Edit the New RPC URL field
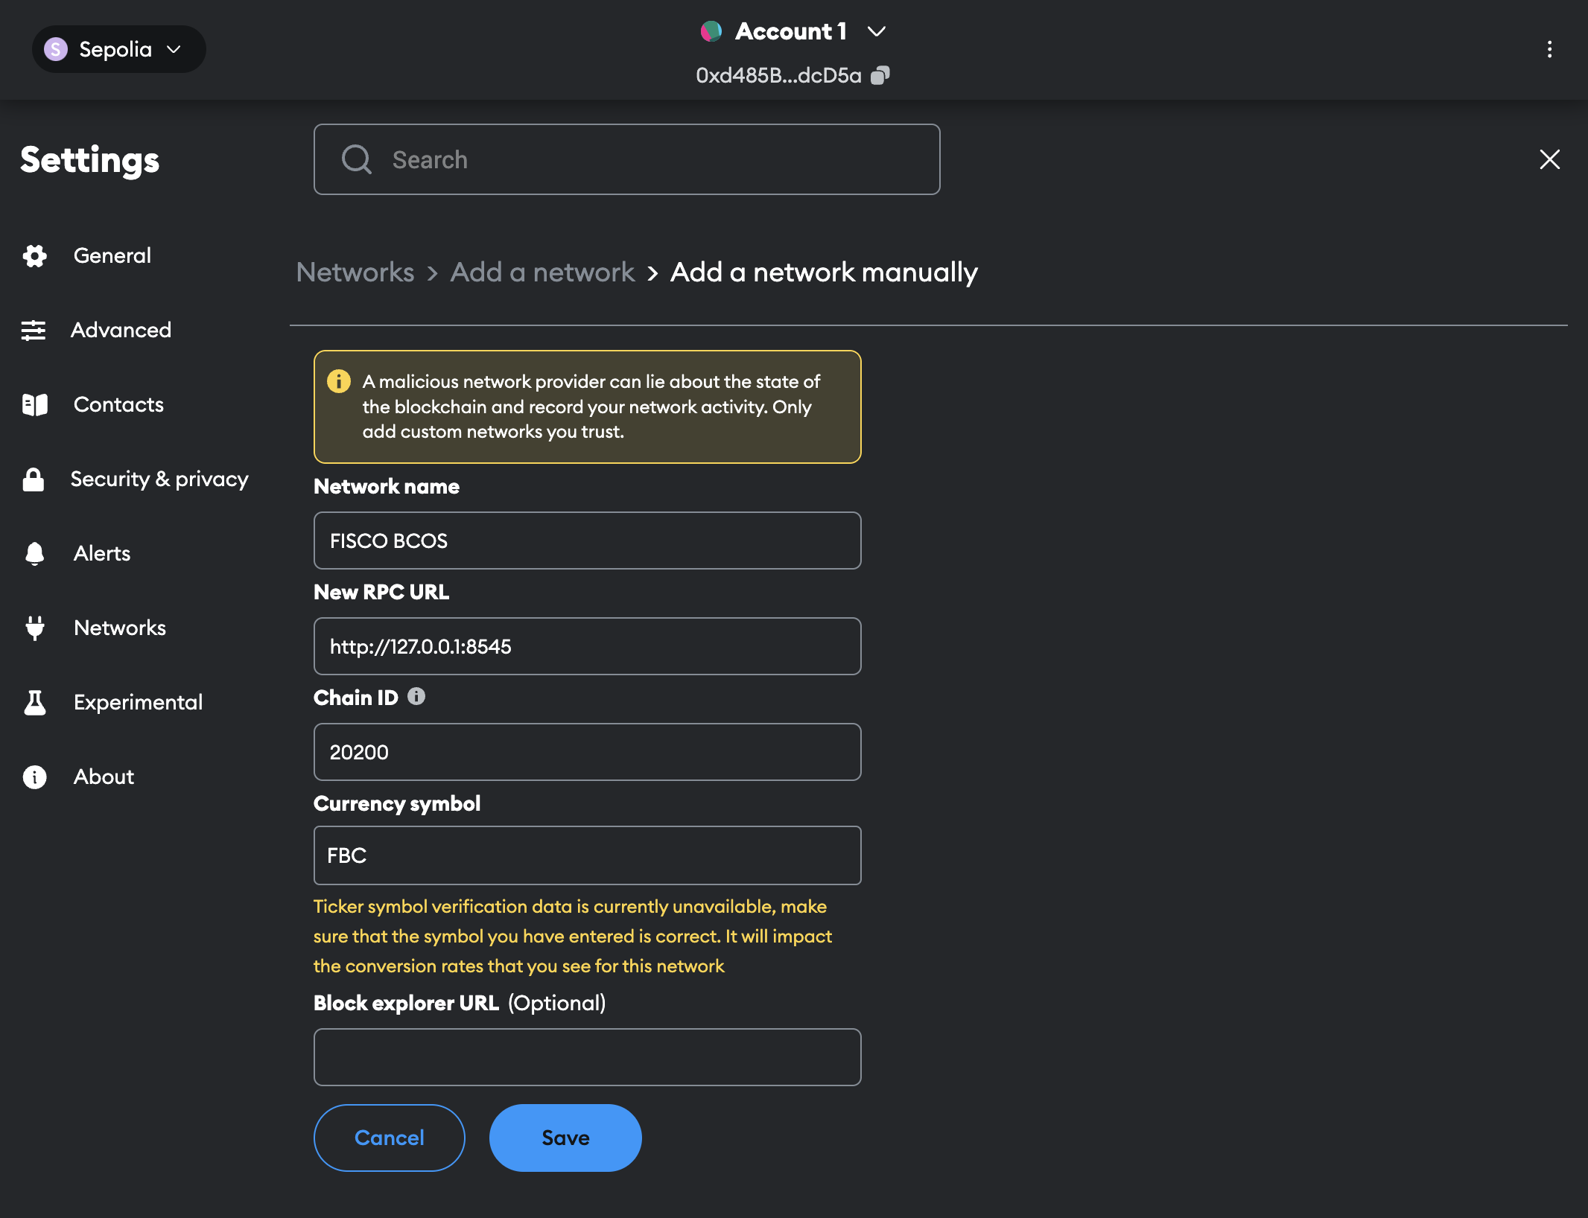 (x=588, y=646)
